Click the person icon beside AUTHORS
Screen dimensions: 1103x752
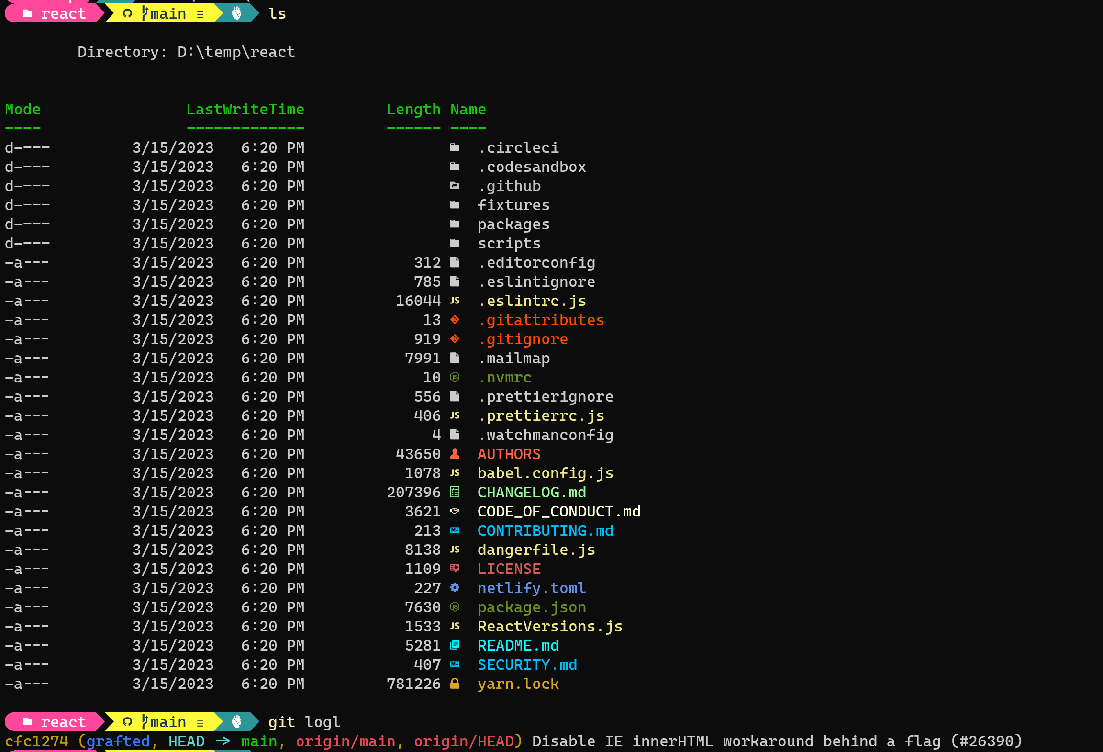(455, 454)
